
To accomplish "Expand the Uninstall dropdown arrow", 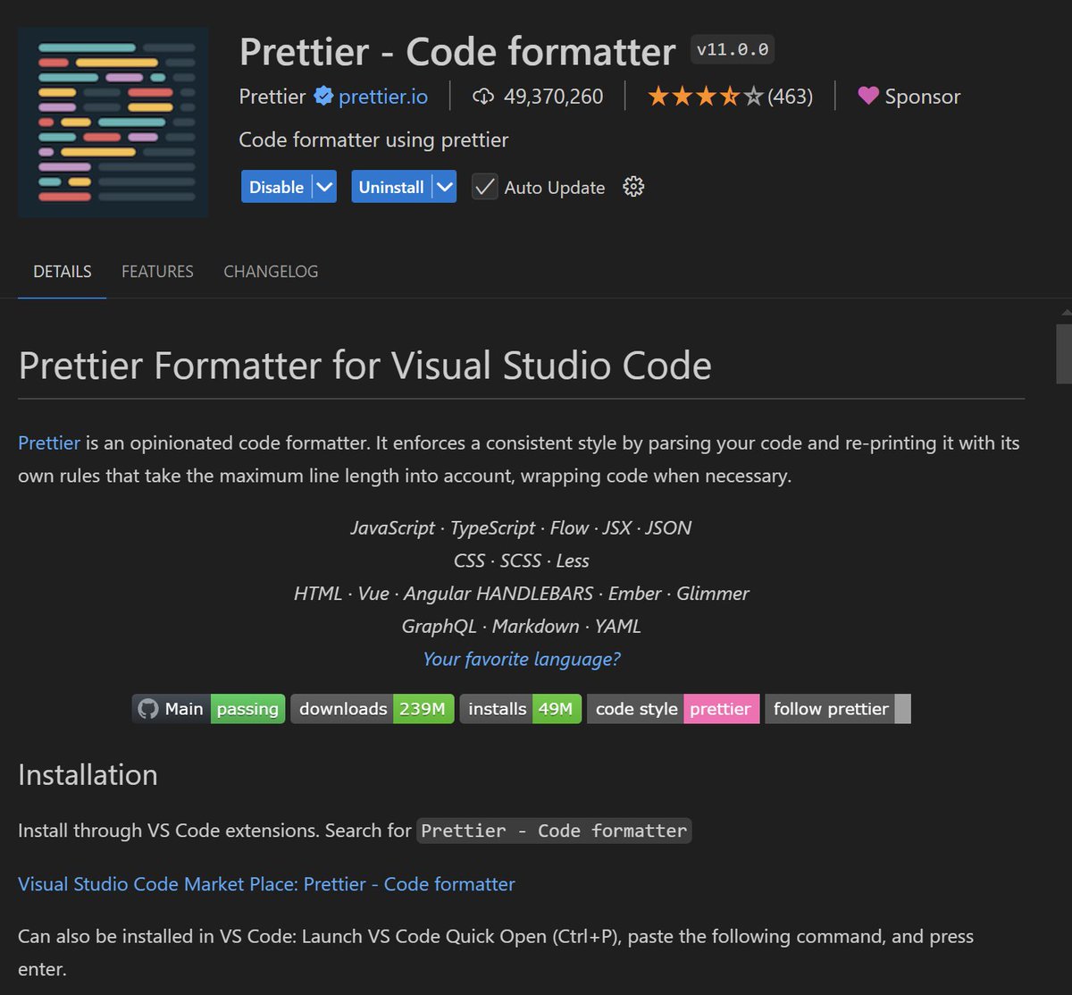I will coord(445,187).
